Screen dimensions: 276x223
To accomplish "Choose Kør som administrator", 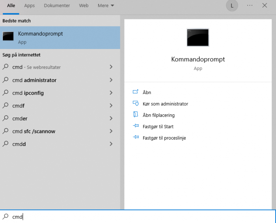I will click(165, 104).
